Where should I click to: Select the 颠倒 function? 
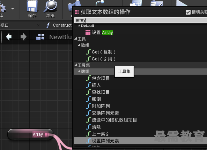[x=94, y=99]
